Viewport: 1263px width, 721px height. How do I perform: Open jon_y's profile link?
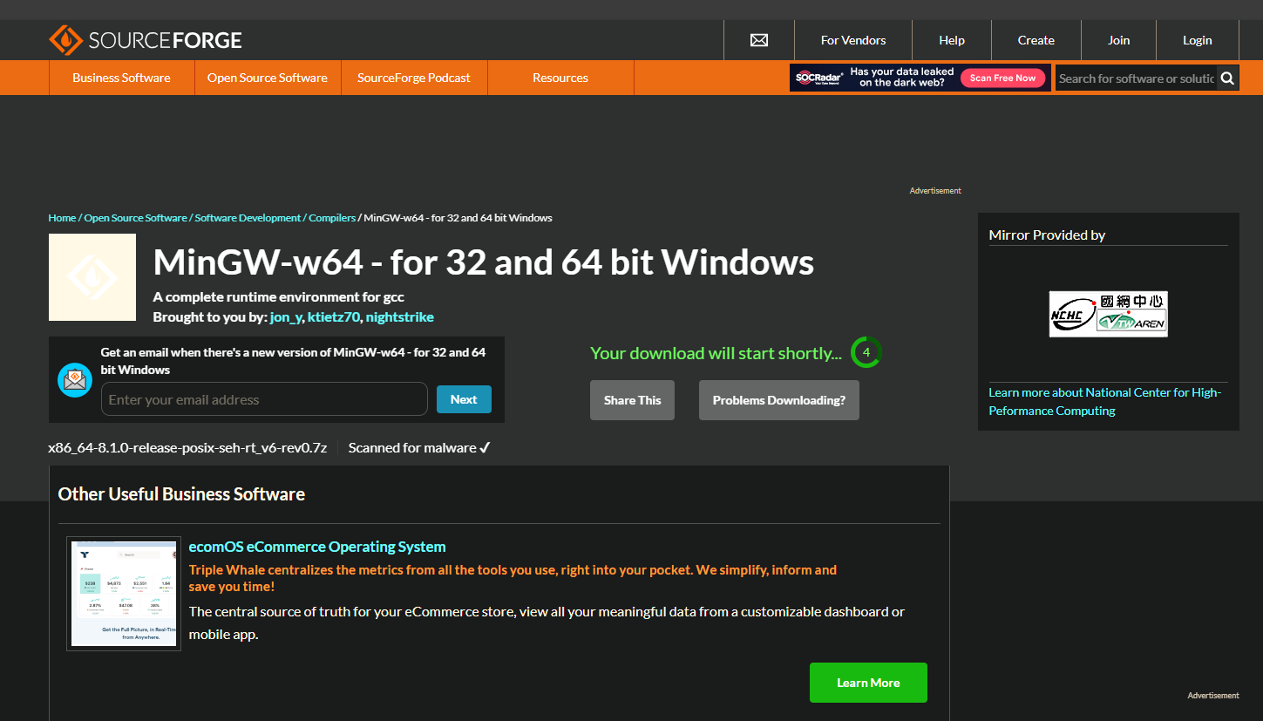[286, 317]
